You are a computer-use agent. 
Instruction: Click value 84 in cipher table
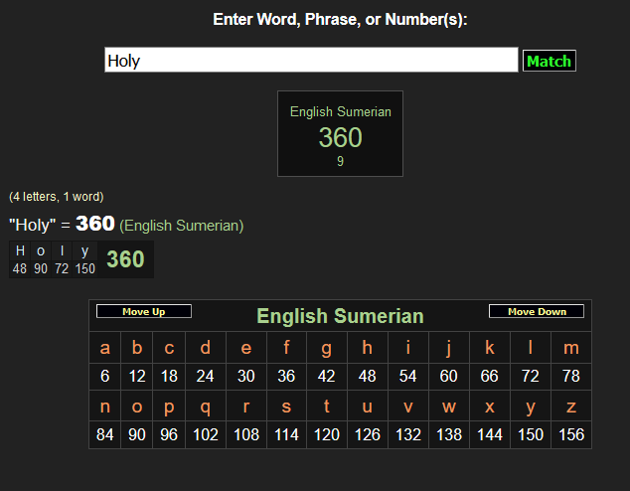click(105, 434)
